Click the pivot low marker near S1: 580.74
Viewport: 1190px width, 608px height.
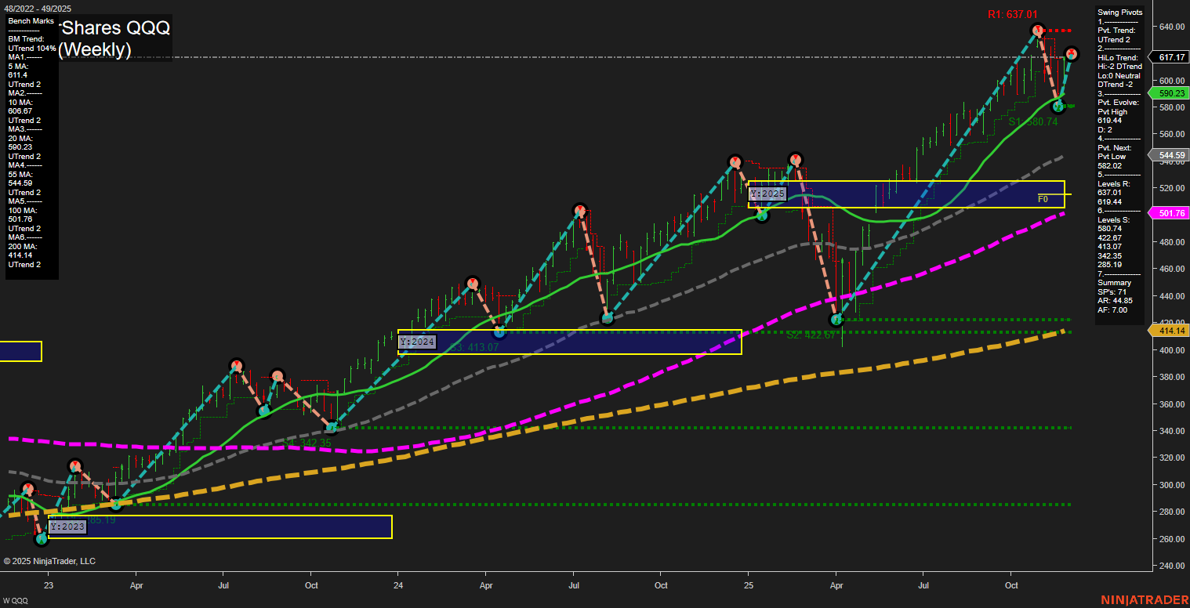pos(1058,106)
